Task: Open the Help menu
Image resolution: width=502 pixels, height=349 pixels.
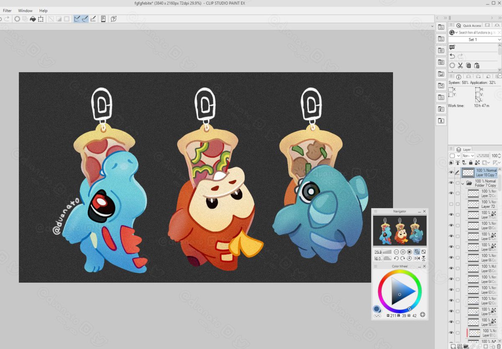Action: pyautogui.click(x=44, y=10)
